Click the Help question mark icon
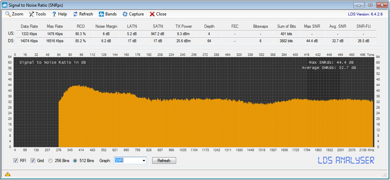390x180 pixels. [54, 14]
